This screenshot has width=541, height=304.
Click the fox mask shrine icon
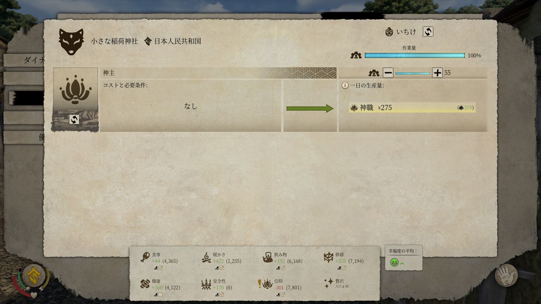pos(71,41)
